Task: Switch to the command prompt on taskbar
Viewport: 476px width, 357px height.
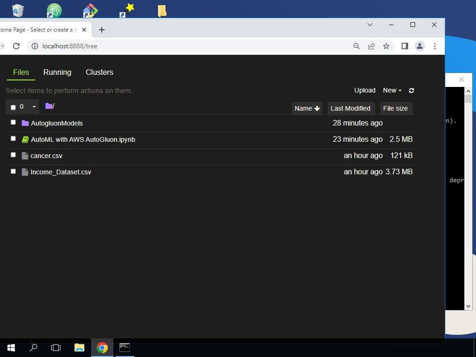Action: click(125, 348)
